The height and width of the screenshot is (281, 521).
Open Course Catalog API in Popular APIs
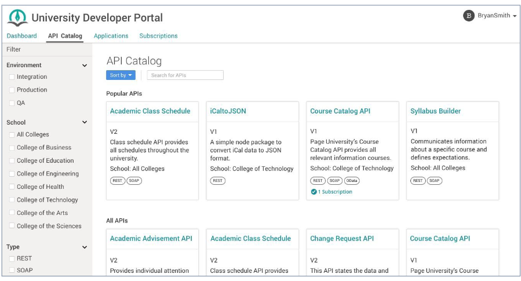(x=340, y=111)
